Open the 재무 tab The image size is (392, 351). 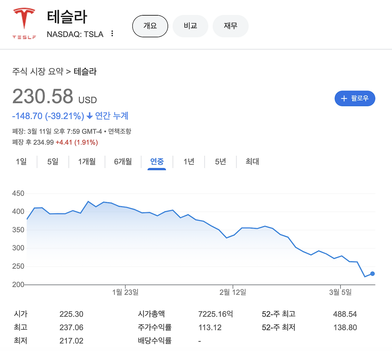[231, 26]
